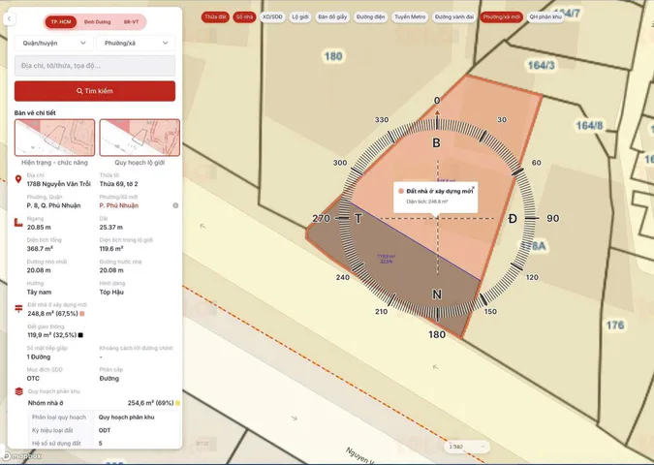The image size is (654, 465).
Task: Click the ODT land type value
Action: pos(105,430)
